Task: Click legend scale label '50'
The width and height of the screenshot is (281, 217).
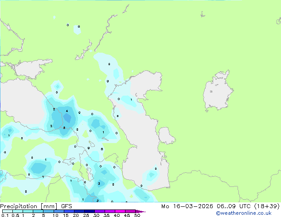Action: [137, 215]
